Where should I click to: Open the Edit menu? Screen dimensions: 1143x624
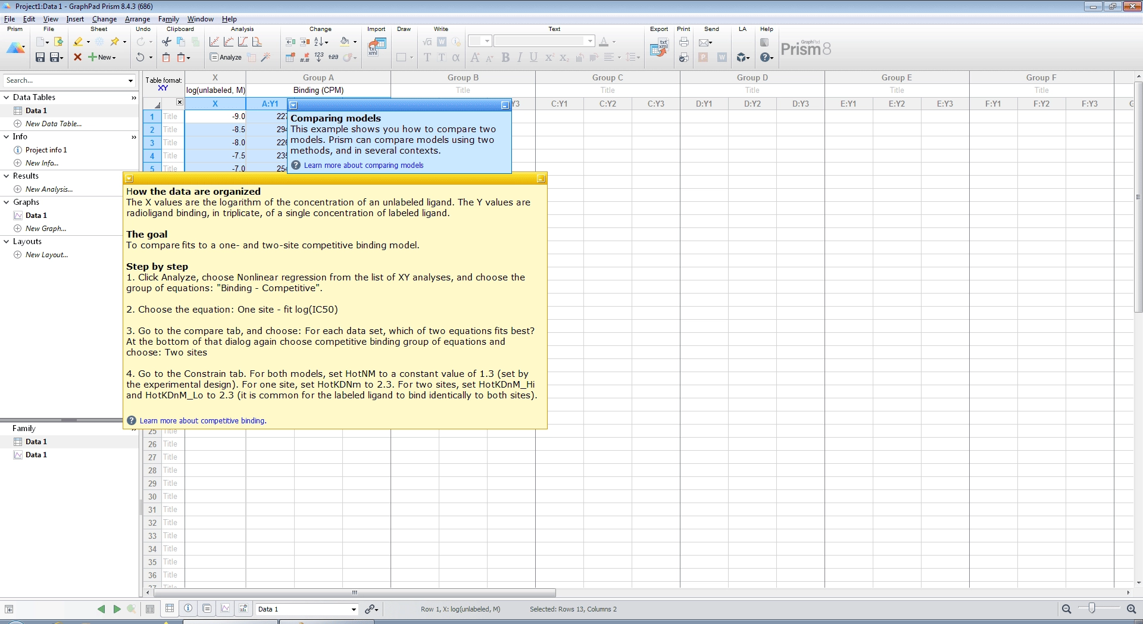click(29, 19)
